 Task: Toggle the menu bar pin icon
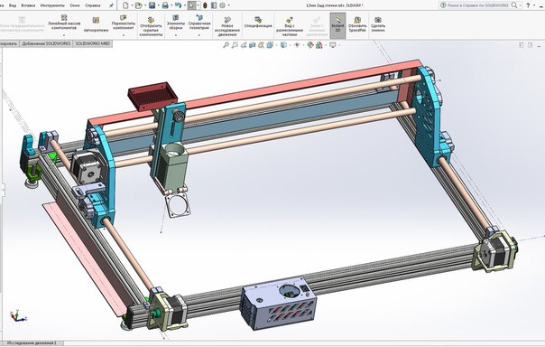click(111, 5)
